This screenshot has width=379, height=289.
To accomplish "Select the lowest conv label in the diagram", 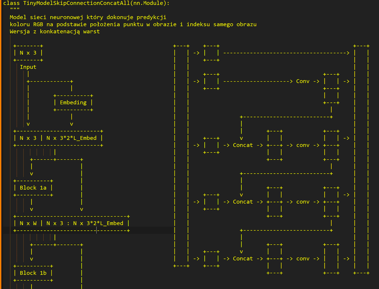I will pyautogui.click(x=303, y=258).
